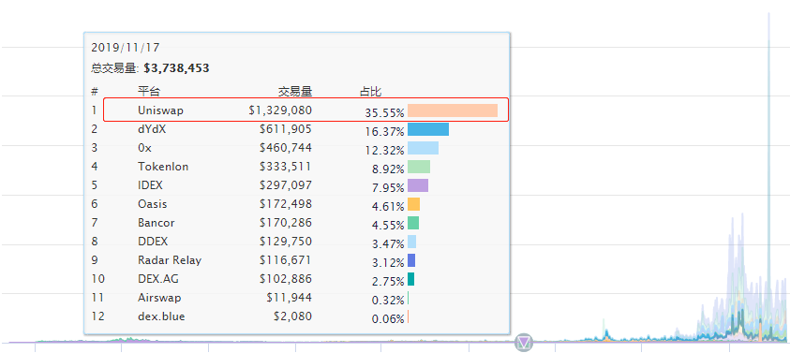Image resolution: width=790 pixels, height=353 pixels.
Task: Click the total volume $3,738,453 value
Action: pyautogui.click(x=176, y=68)
